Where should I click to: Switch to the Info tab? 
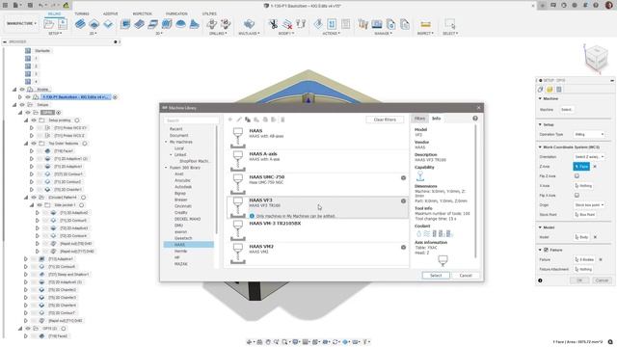point(437,119)
